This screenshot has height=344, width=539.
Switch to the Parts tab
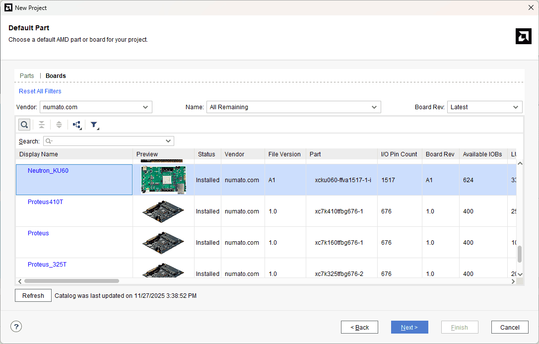click(27, 76)
